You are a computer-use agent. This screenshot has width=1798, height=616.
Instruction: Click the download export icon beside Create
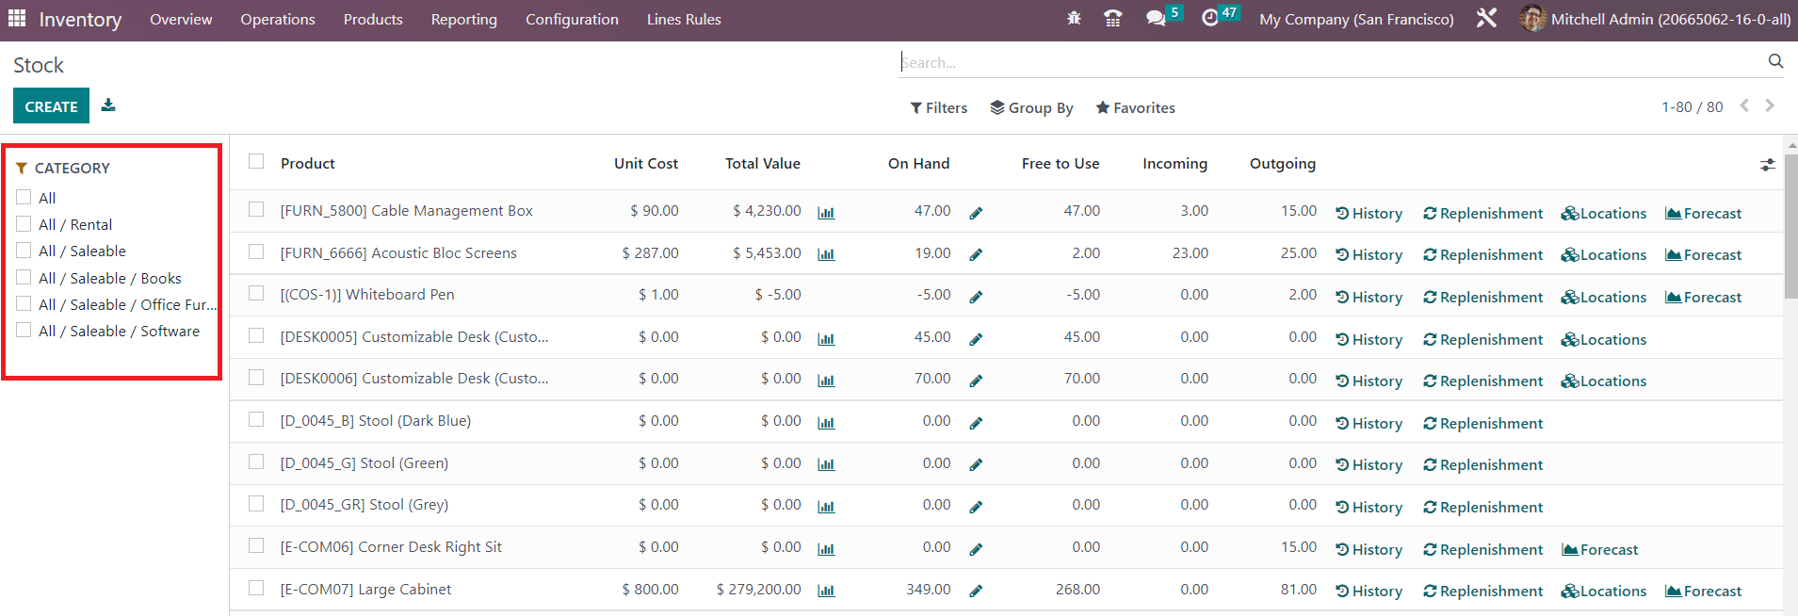(x=108, y=105)
